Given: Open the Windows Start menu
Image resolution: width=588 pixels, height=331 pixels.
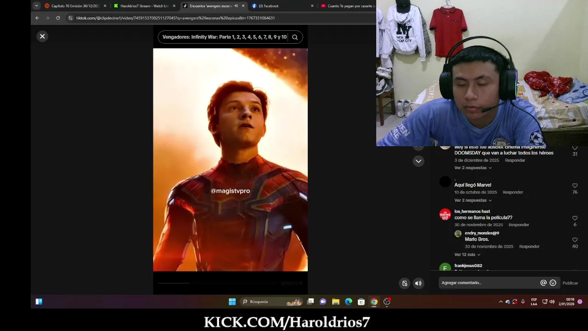Looking at the screenshot, I should 232,302.
